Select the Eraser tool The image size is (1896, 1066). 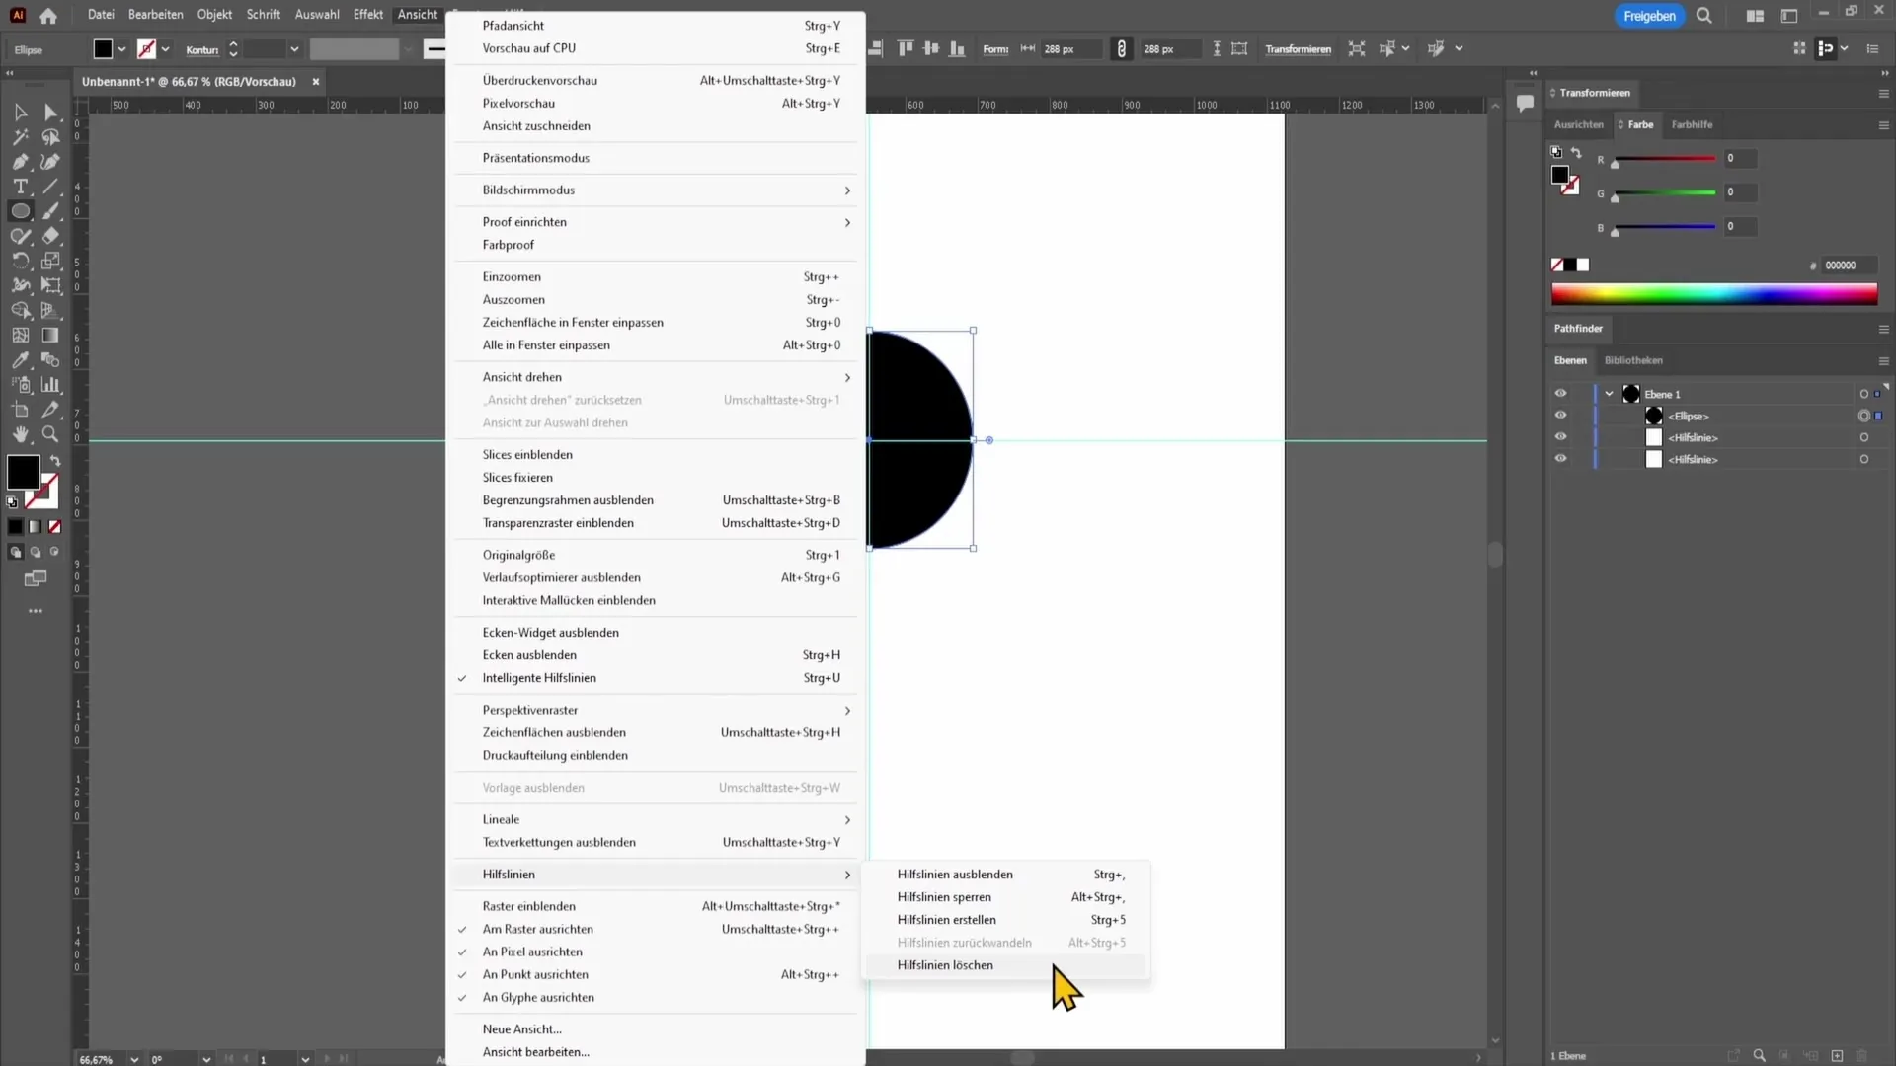click(51, 236)
